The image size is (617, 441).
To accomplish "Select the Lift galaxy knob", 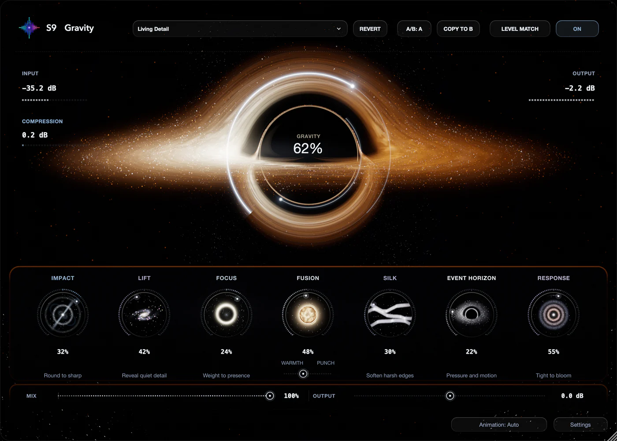I will pos(144,314).
